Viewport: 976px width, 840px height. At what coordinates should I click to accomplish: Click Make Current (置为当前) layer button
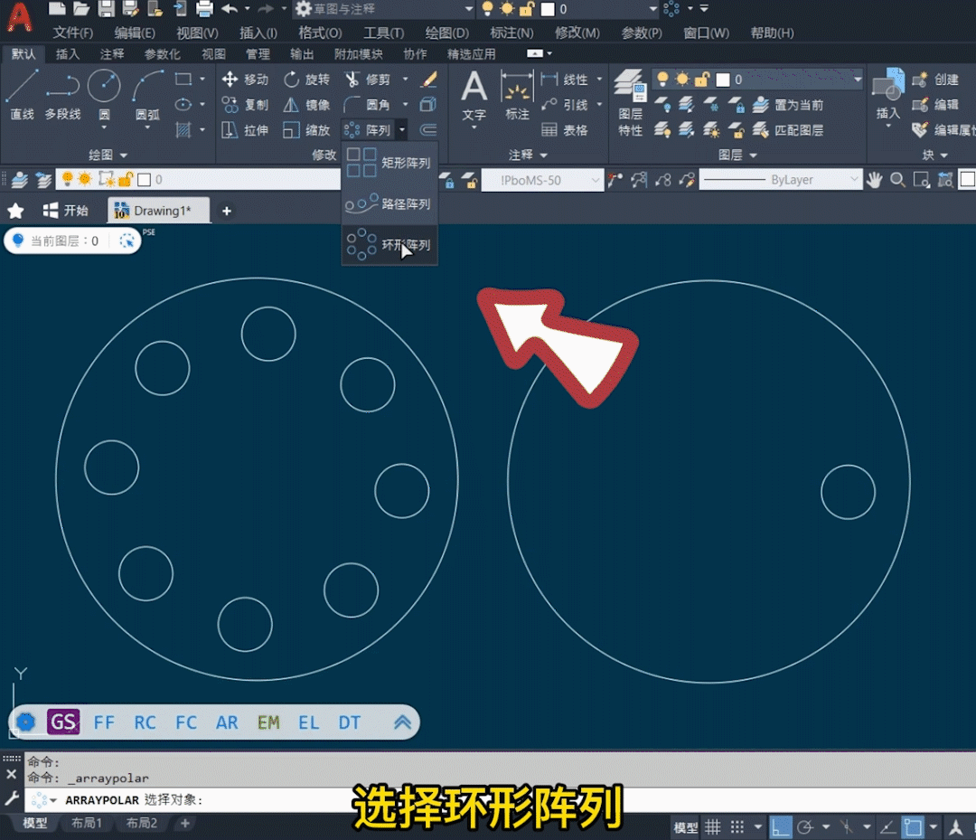click(x=788, y=105)
